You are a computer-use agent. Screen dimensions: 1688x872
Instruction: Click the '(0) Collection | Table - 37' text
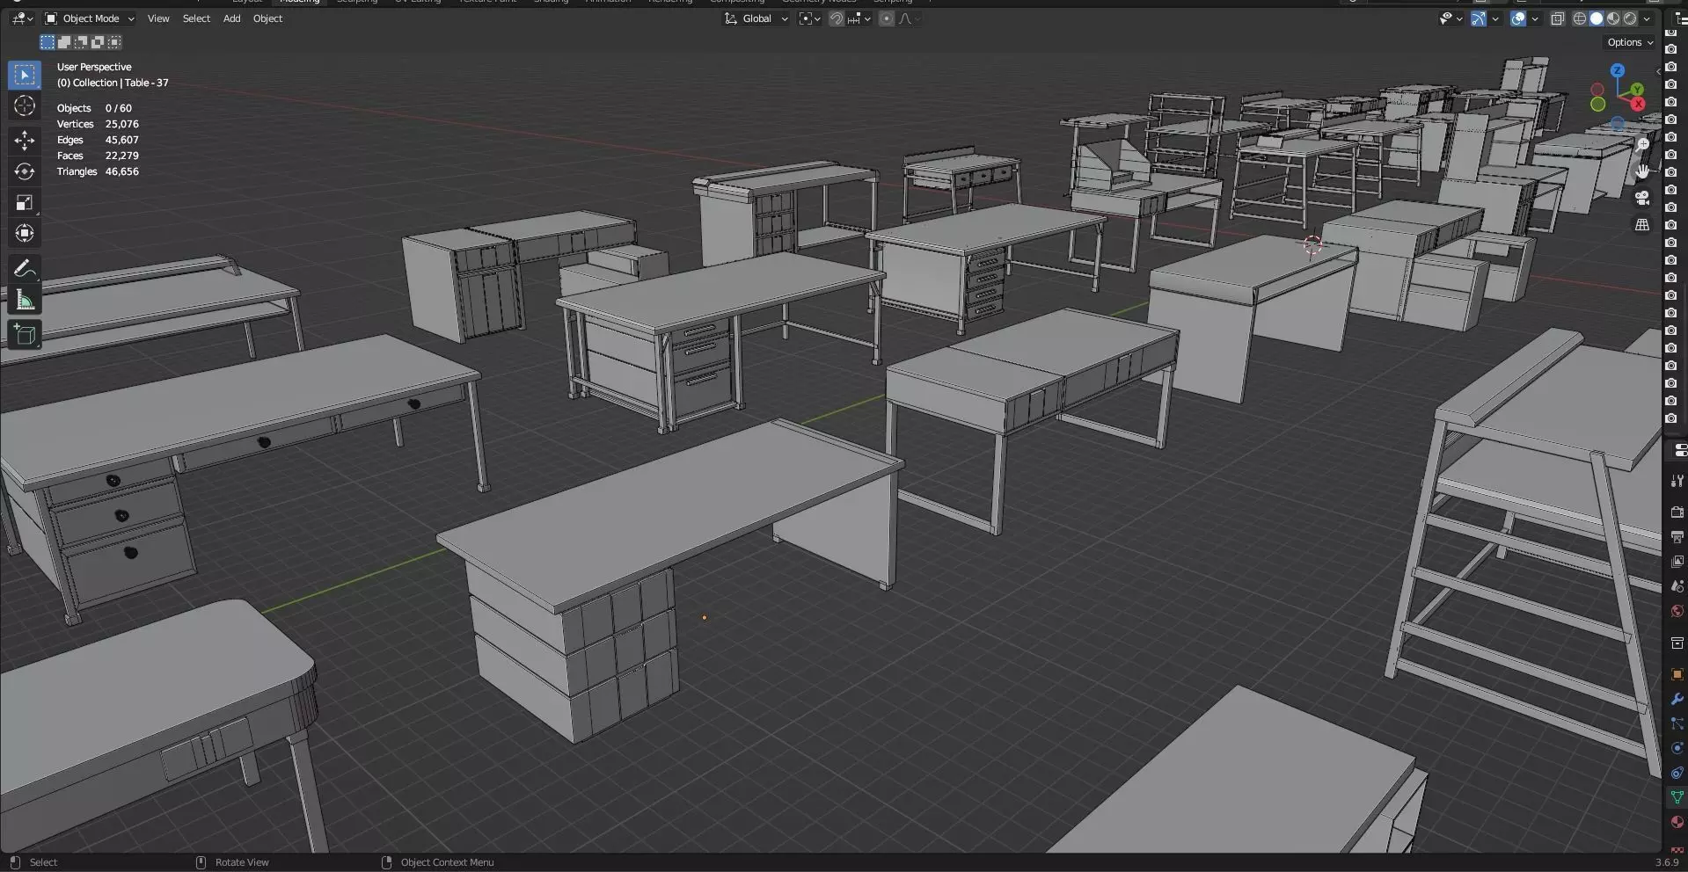click(113, 83)
